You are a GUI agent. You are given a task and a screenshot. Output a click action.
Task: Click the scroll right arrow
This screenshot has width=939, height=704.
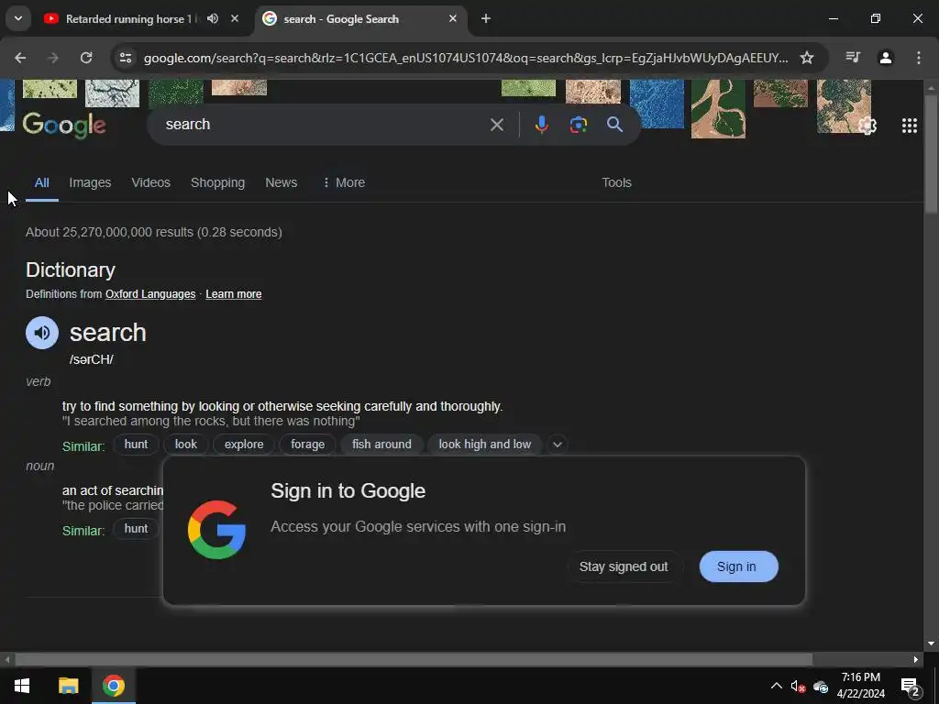pos(916,660)
